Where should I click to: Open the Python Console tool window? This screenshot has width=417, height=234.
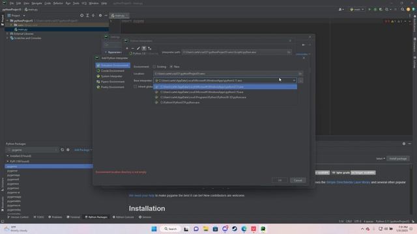pos(123,217)
